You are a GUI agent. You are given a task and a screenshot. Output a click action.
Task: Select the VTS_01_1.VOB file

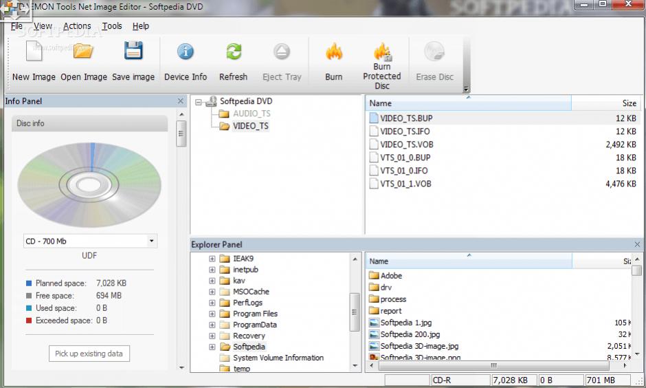pos(405,184)
